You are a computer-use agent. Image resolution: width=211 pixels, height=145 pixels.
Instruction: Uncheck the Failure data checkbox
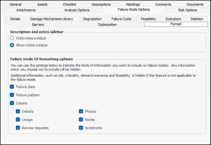[12, 87]
